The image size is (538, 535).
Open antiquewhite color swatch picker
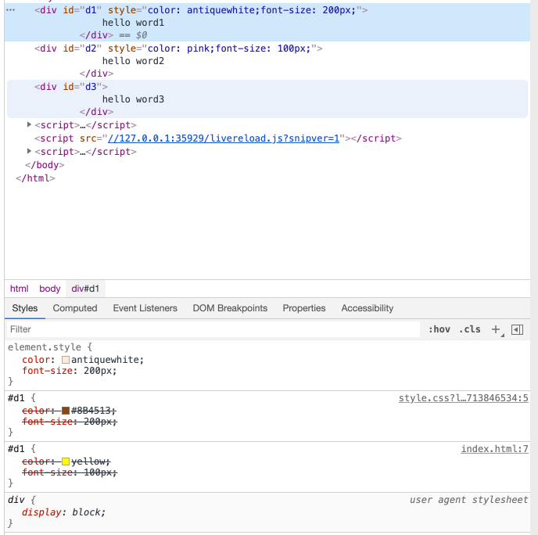(x=66, y=360)
